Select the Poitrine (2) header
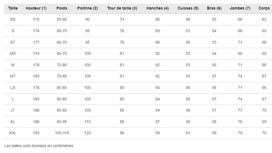Screen dimensions: 272x153 pos(87,8)
